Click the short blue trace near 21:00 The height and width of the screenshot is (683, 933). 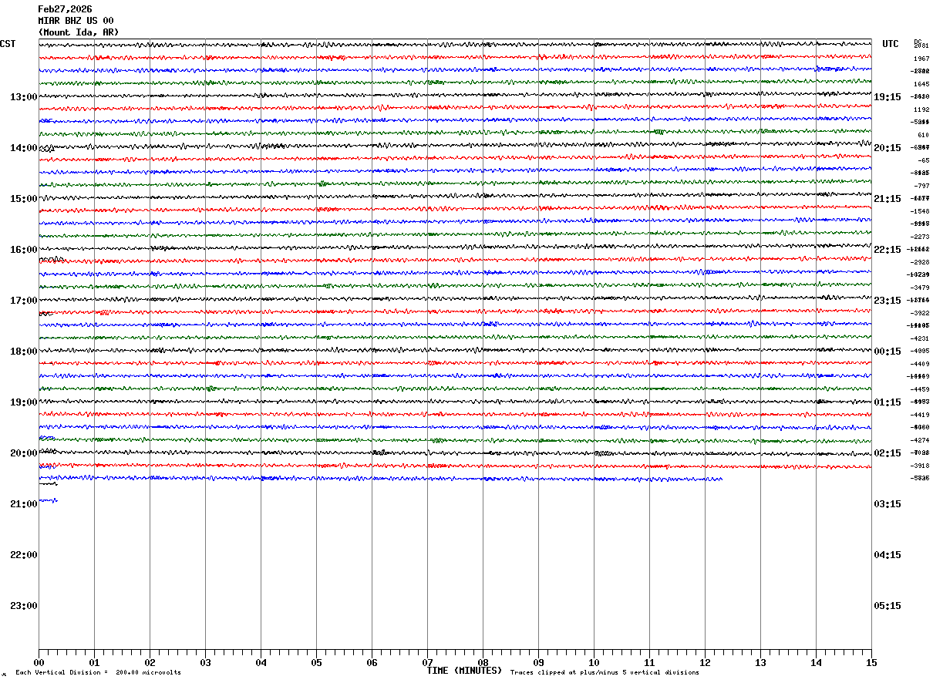48,501
